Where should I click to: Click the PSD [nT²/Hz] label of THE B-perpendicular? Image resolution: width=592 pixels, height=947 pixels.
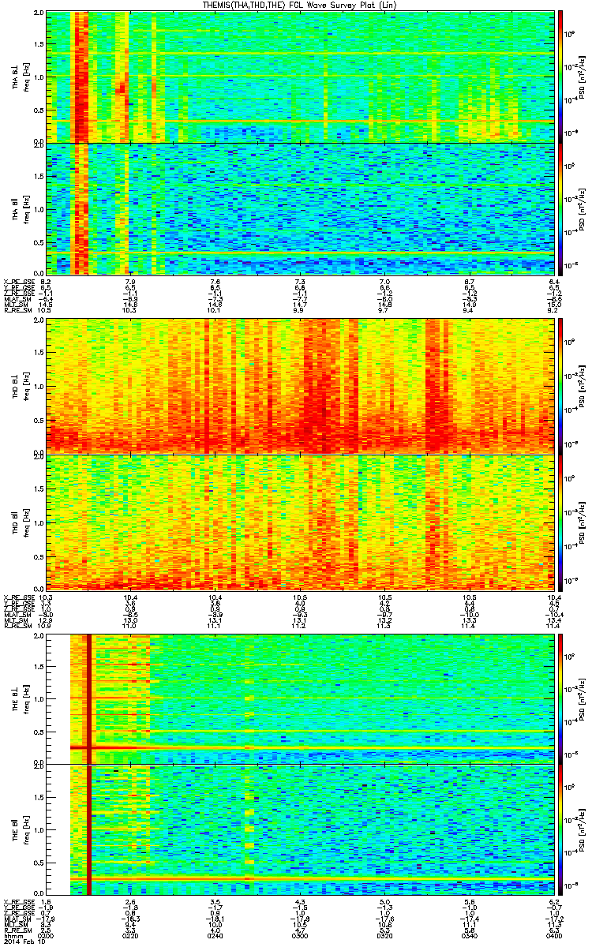tap(583, 698)
